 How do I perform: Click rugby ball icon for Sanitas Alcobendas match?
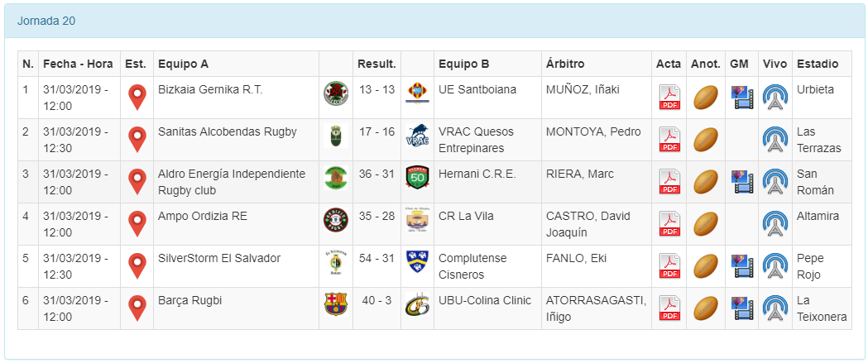click(x=705, y=140)
